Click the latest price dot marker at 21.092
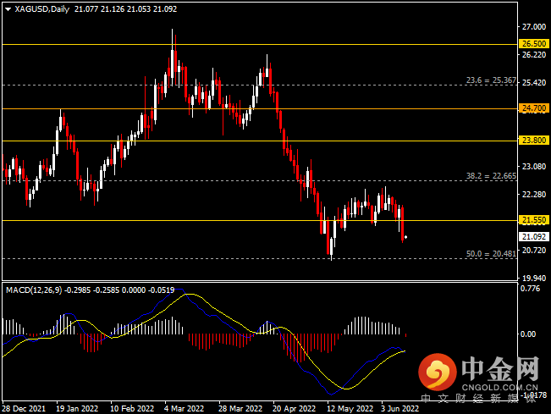This screenshot has height=414, width=551. tap(406, 237)
